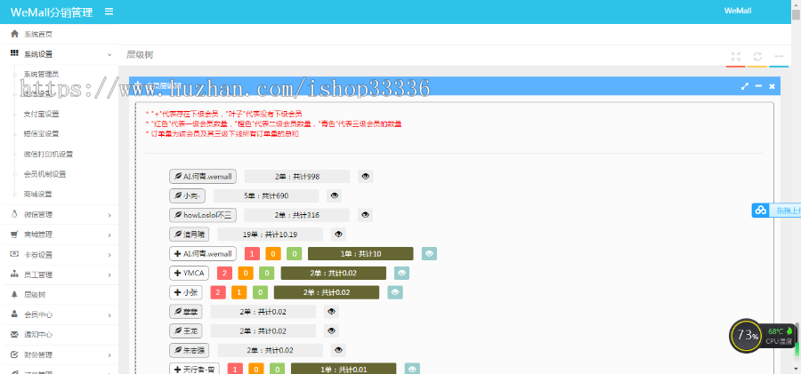Expand 会员中心 via its arrow
The width and height of the screenshot is (801, 374).
(109, 315)
